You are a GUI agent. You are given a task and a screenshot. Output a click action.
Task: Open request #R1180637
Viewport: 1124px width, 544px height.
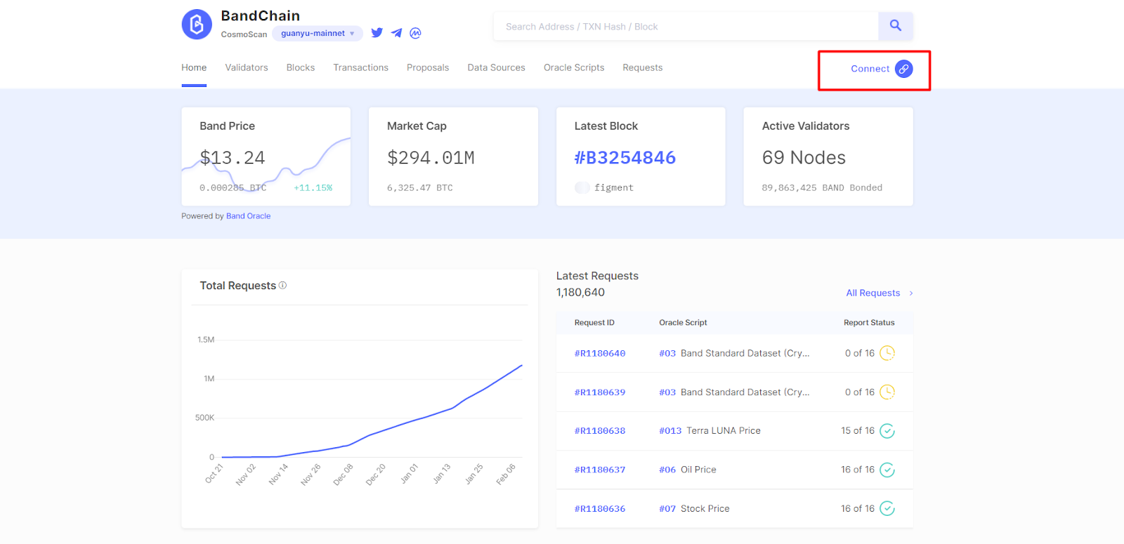(600, 470)
